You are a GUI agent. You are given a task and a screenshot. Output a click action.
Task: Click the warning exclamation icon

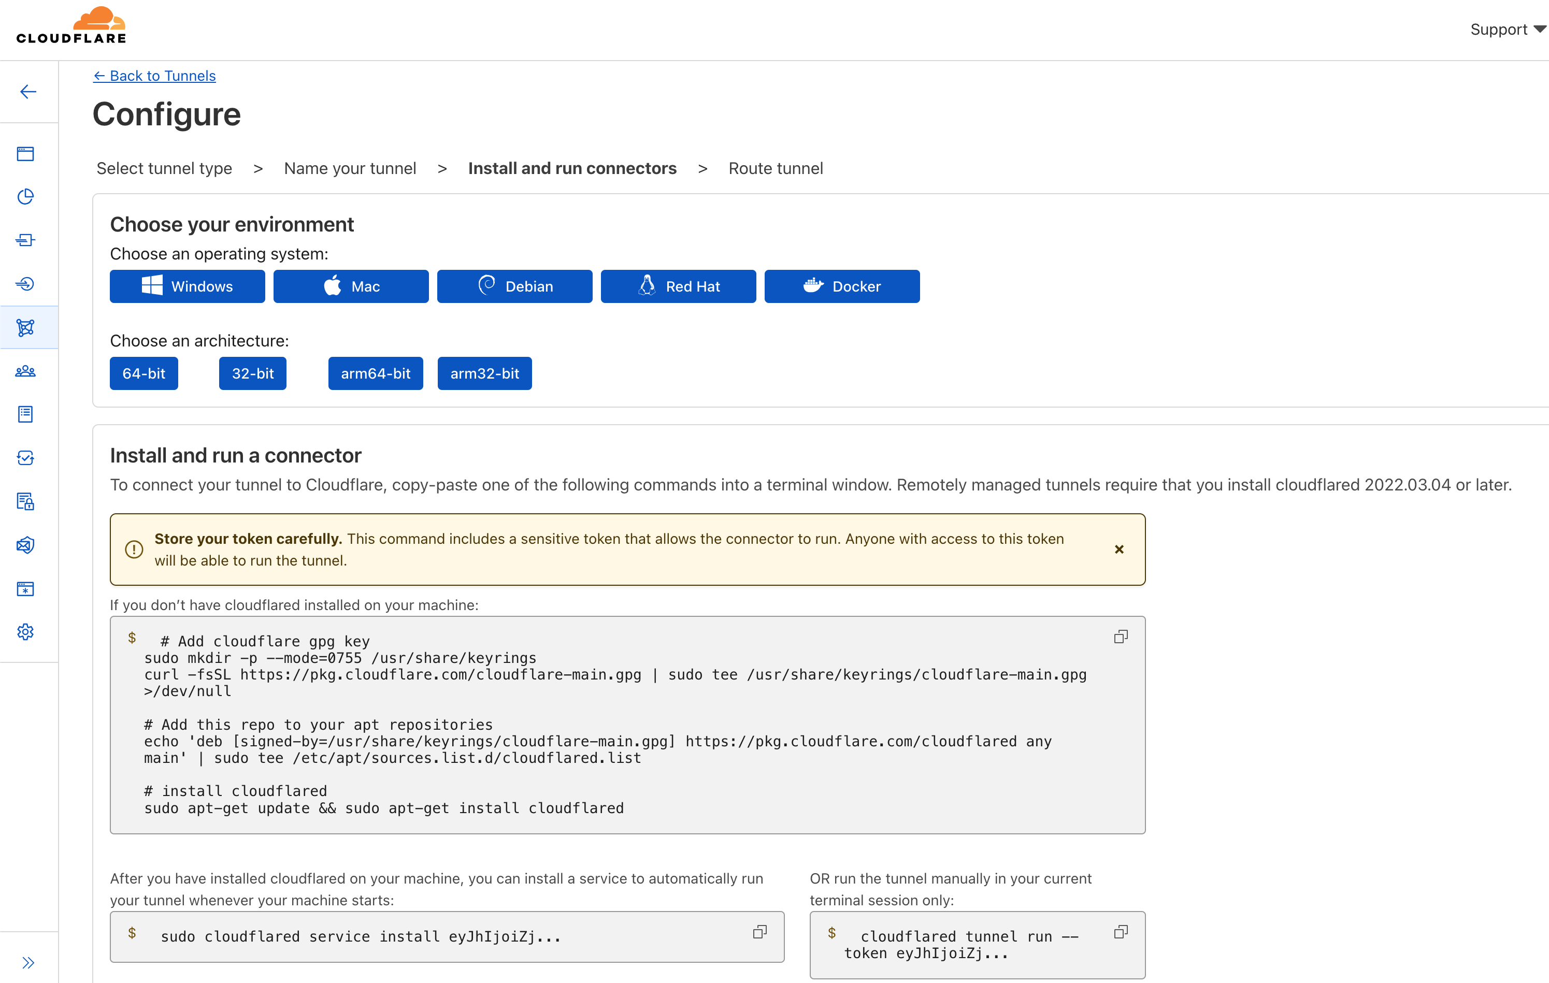pos(134,550)
